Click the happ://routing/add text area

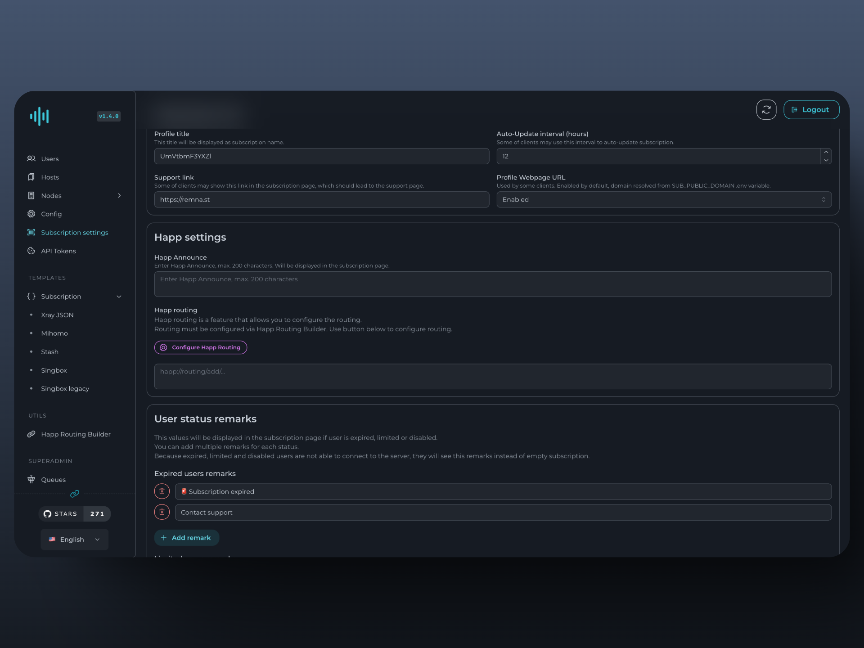click(493, 376)
